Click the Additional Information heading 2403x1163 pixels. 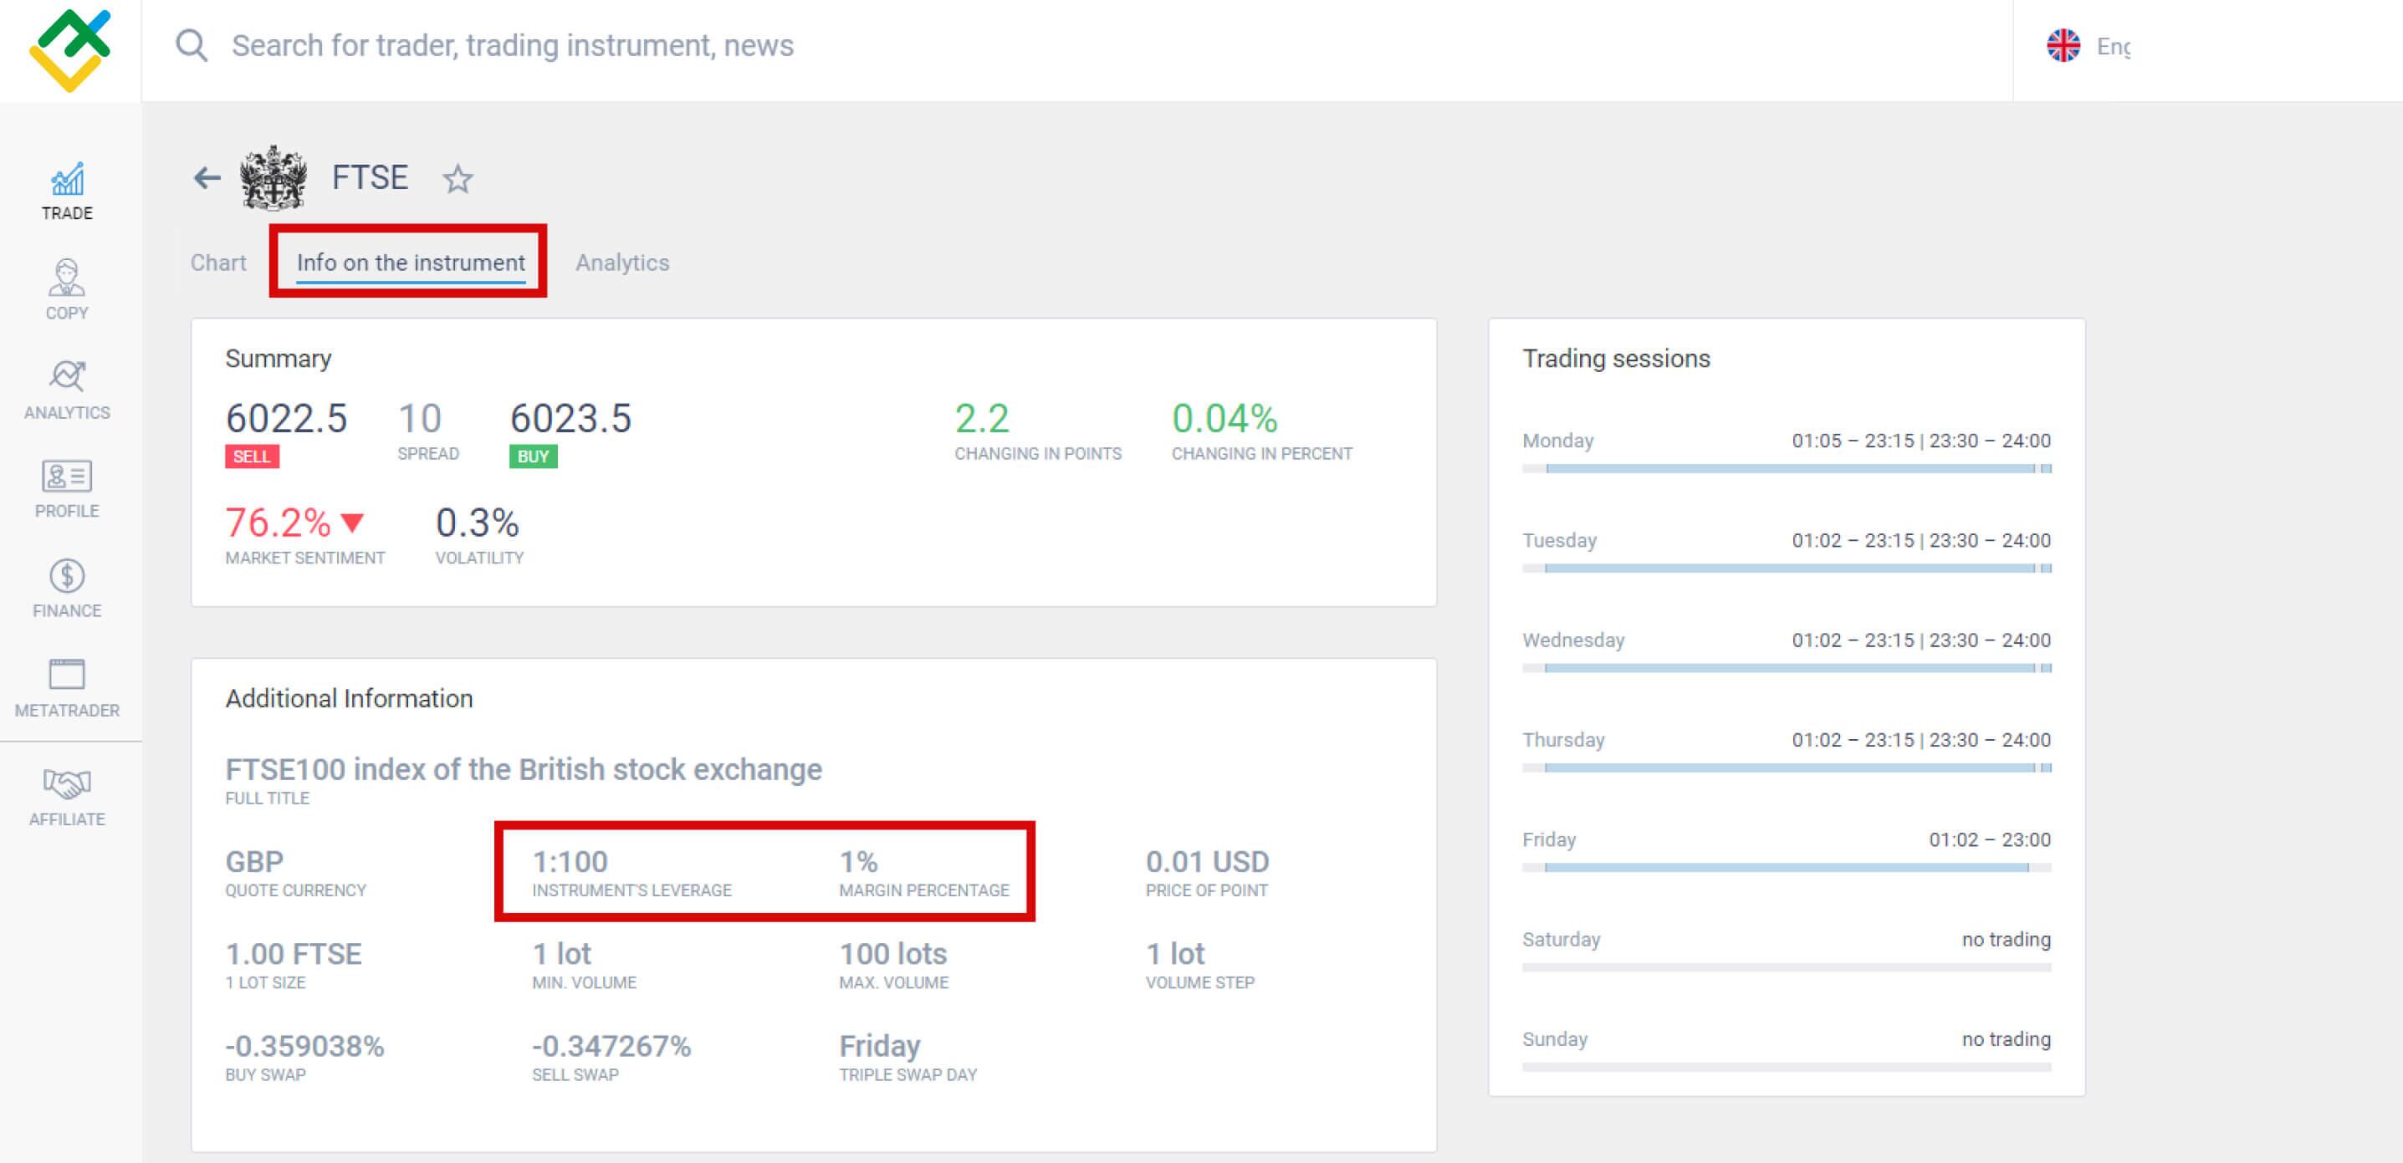click(x=349, y=698)
